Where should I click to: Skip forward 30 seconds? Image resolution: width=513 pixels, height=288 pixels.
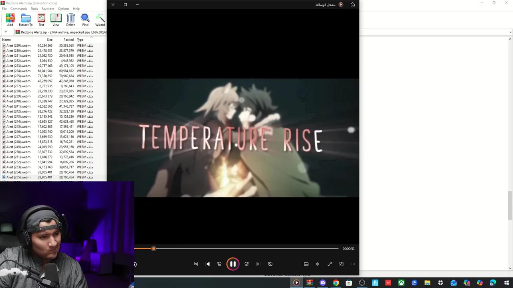(246, 264)
